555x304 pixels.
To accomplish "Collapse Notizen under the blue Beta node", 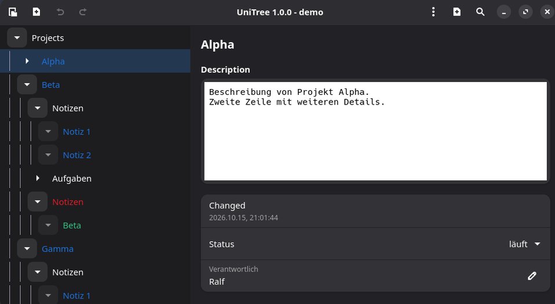I will (x=38, y=108).
